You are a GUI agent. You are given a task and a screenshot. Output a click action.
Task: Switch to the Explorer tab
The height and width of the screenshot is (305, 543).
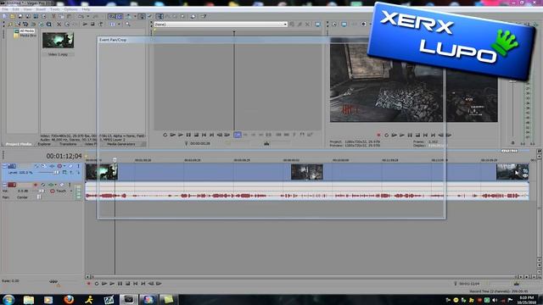pyautogui.click(x=44, y=144)
